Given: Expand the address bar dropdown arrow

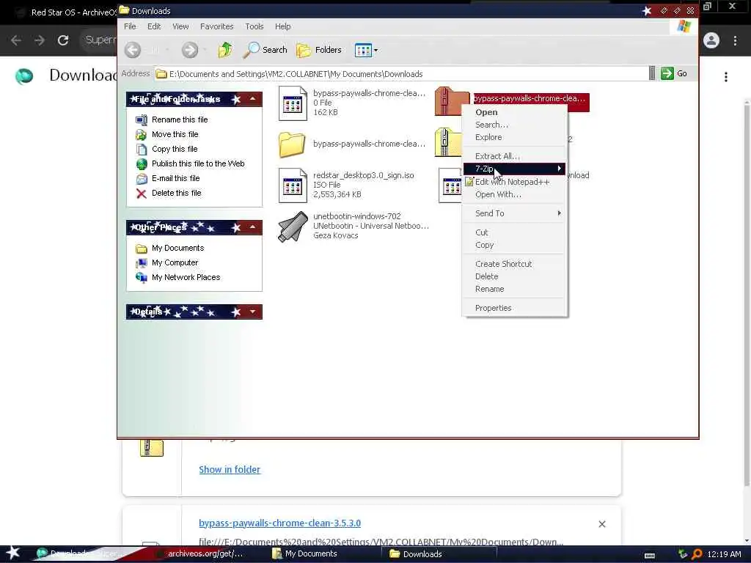Looking at the screenshot, I should [x=652, y=73].
